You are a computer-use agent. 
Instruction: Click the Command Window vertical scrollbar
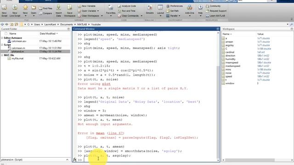pos(218,112)
